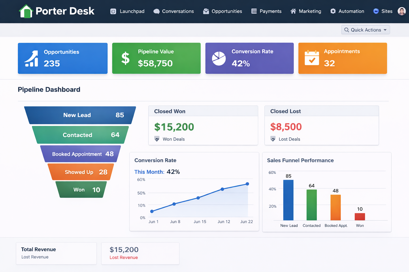Open the Pipeline Value card

(x=156, y=58)
